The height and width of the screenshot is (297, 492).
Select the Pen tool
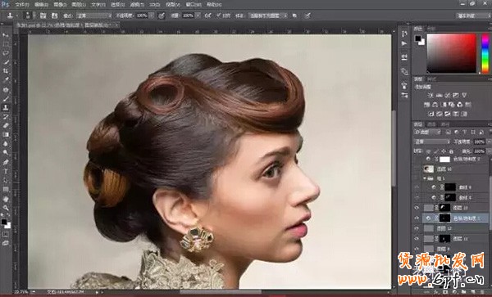(6, 162)
